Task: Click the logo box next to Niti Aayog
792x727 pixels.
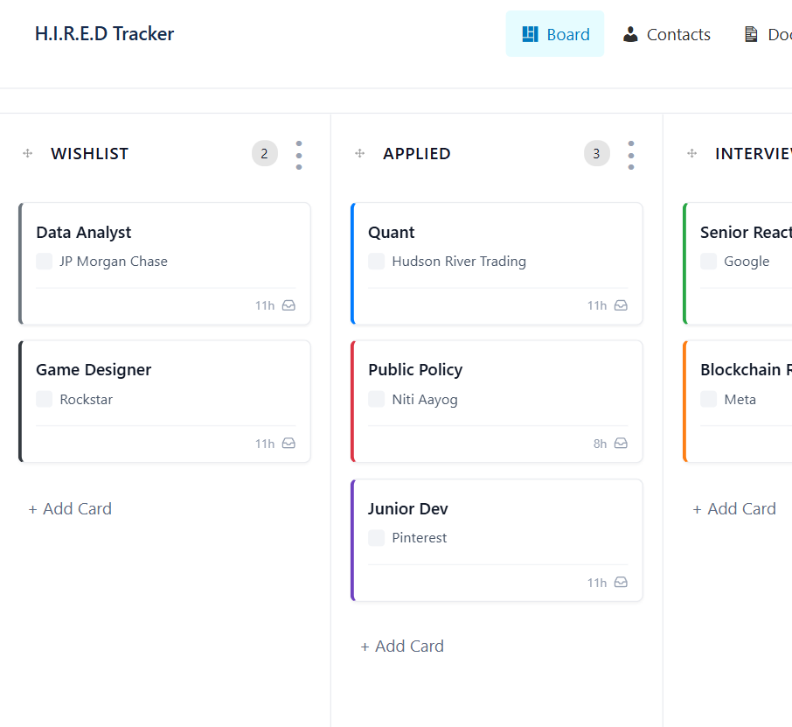Action: click(x=377, y=400)
